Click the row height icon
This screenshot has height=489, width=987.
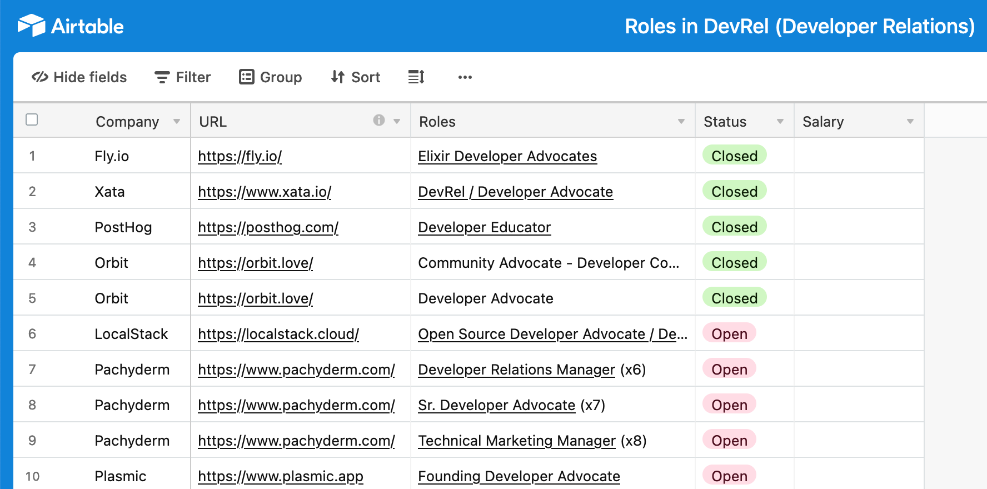coord(416,77)
